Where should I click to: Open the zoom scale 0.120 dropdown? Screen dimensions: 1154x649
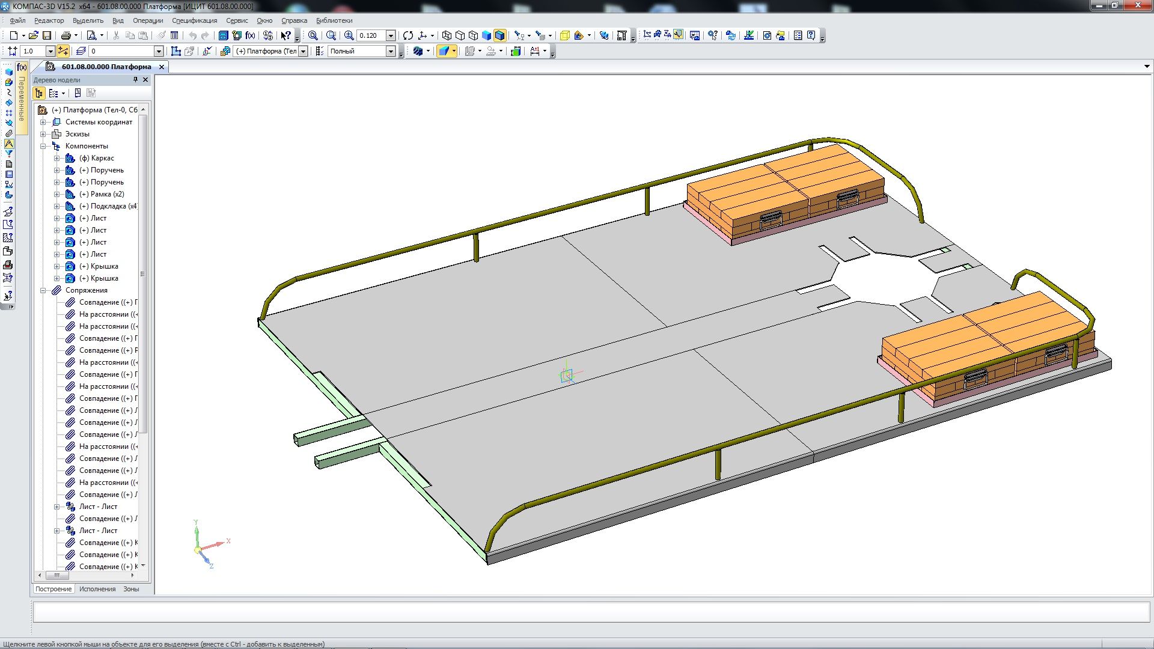391,35
